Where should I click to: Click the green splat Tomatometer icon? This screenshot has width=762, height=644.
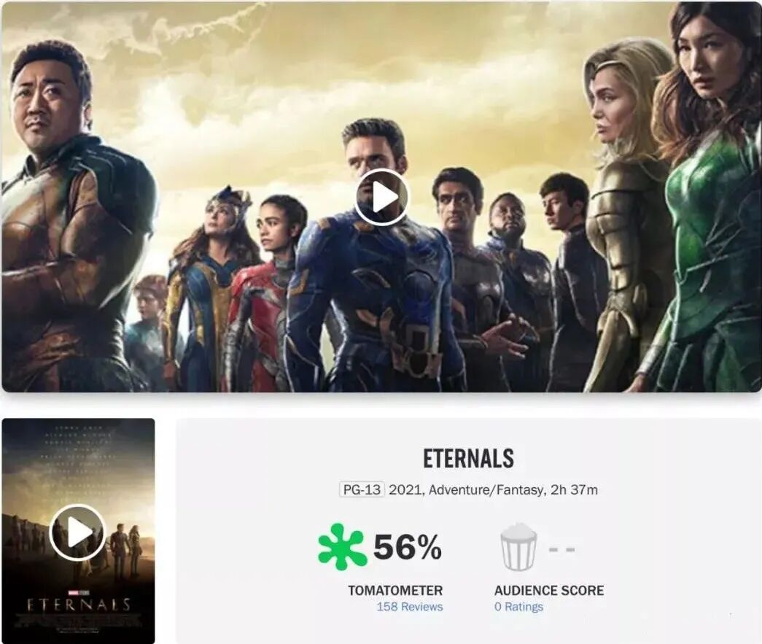342,546
